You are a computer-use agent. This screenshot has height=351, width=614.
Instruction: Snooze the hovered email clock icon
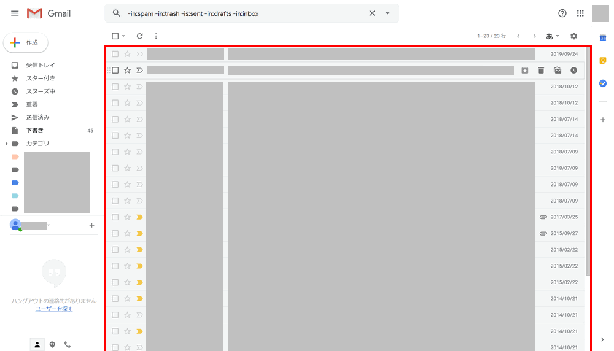(573, 71)
